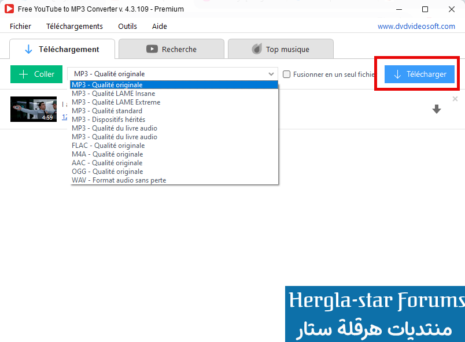Remove the video item with small X
This screenshot has height=342, width=465.
tap(455, 99)
